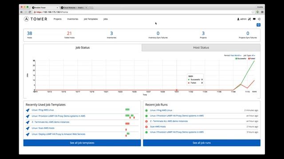This screenshot has width=284, height=159.
Task: Launch Deploy LAMP HA Proxy to Amazon rocket
Action: [28, 134]
